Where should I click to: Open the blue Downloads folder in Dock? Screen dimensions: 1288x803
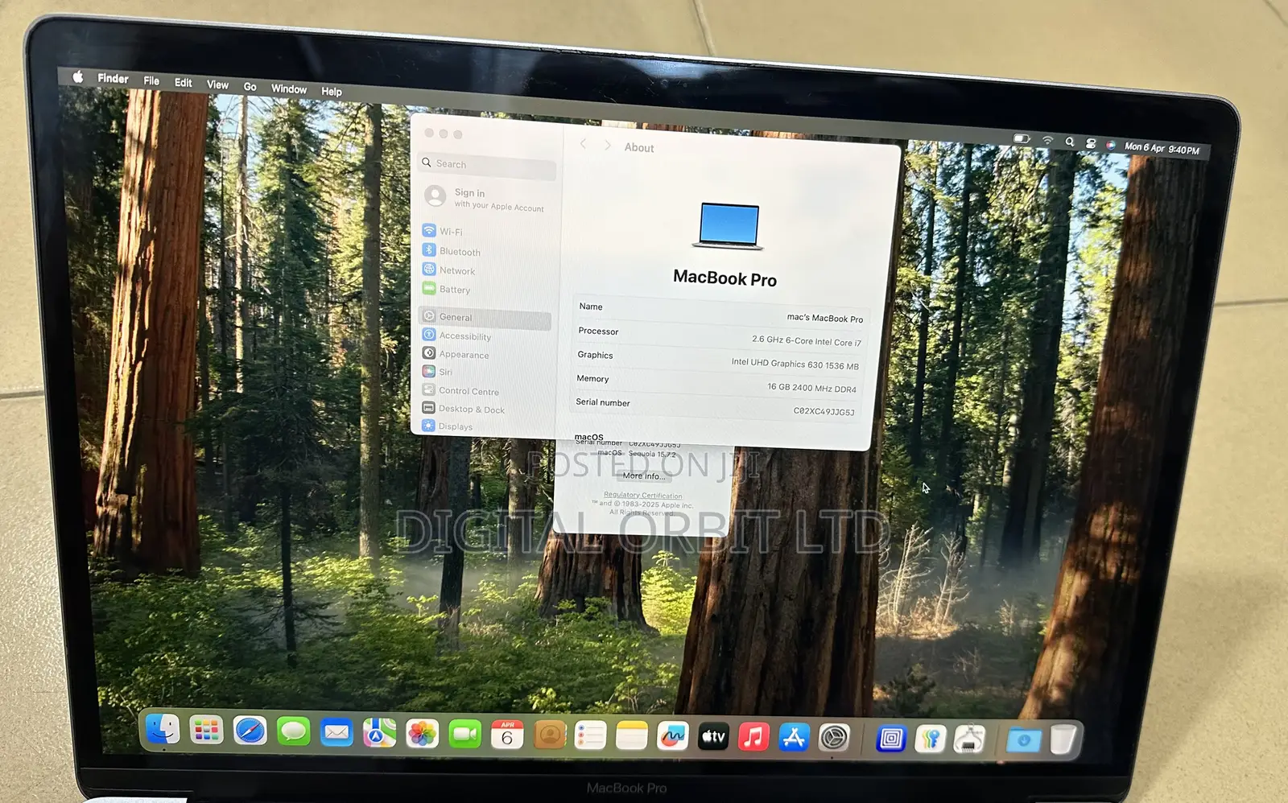pos(1024,739)
